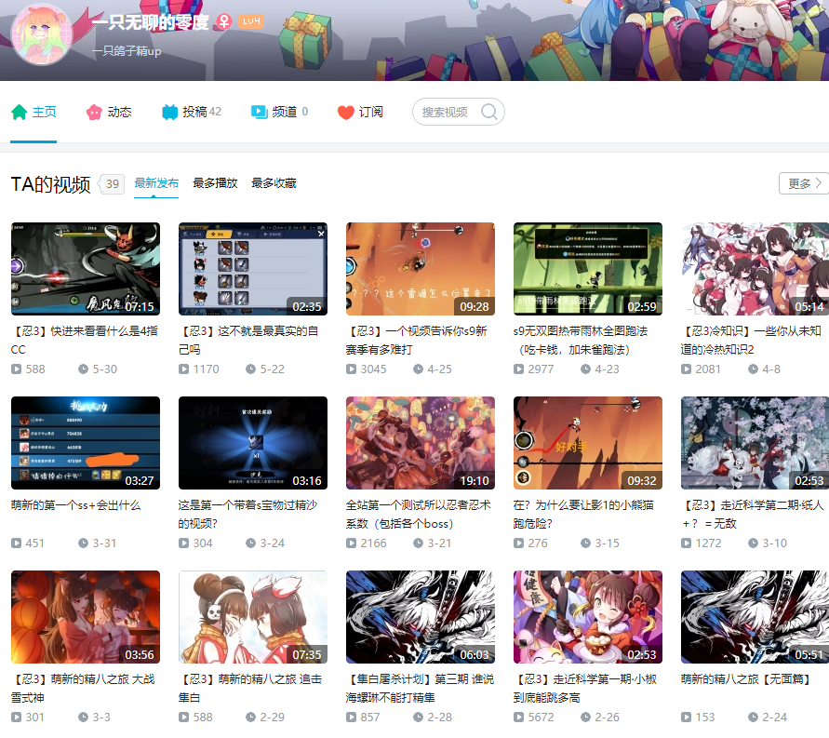Viewport: 829px width, 738px height.
Task: Select the 最新发布 sorting tab
Action: click(x=156, y=183)
